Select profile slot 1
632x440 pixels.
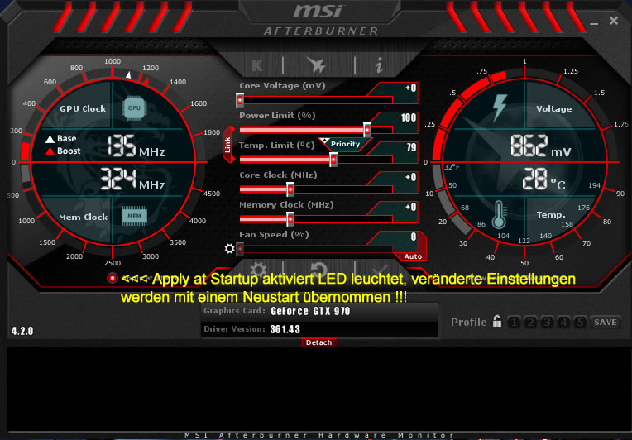point(514,322)
